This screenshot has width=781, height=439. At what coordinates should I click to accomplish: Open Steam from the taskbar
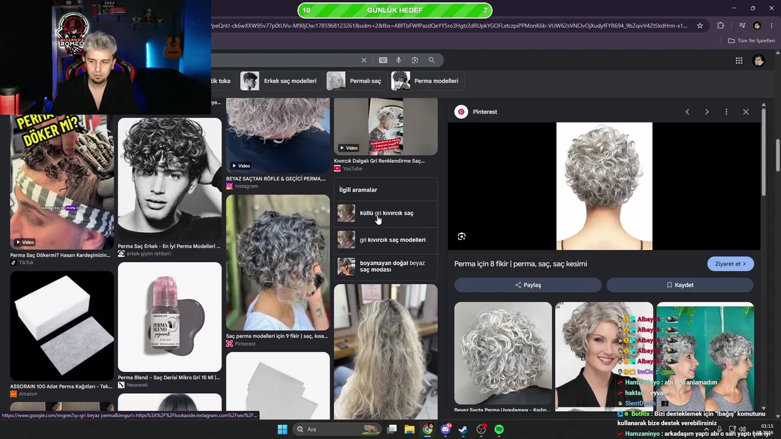click(x=463, y=429)
